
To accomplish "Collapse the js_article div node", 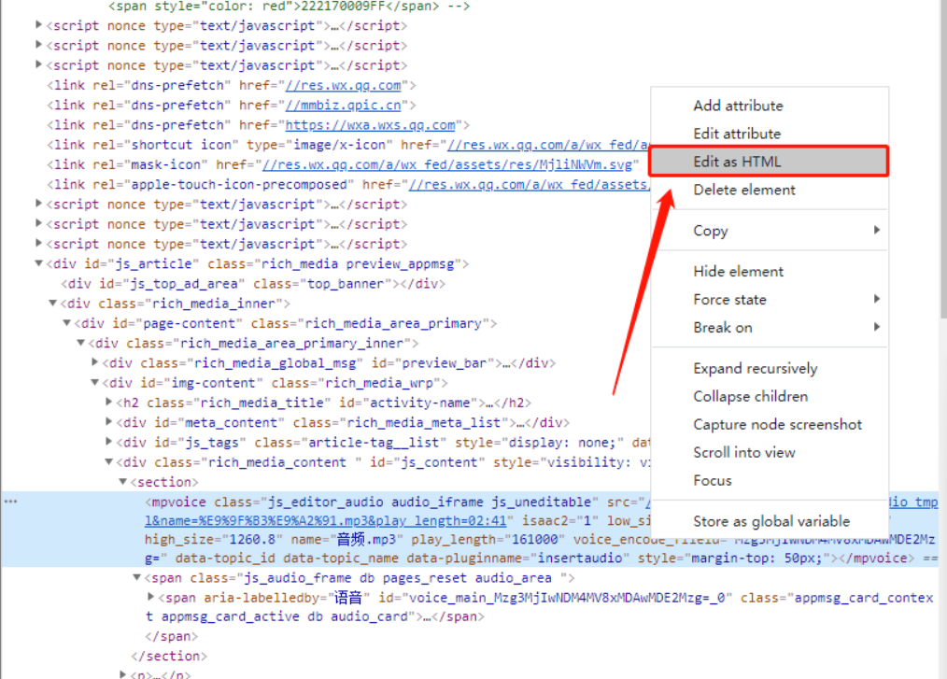I will click(38, 263).
